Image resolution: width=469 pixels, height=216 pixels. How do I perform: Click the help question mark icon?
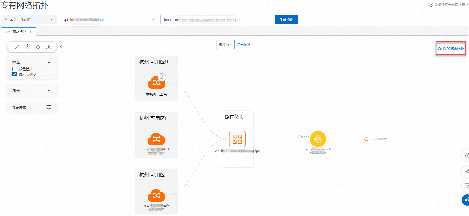tap(431, 5)
